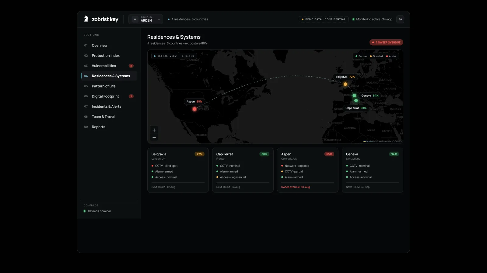Open the Digital Footprint section
Screen dimensions: 487x273
tap(109, 96)
